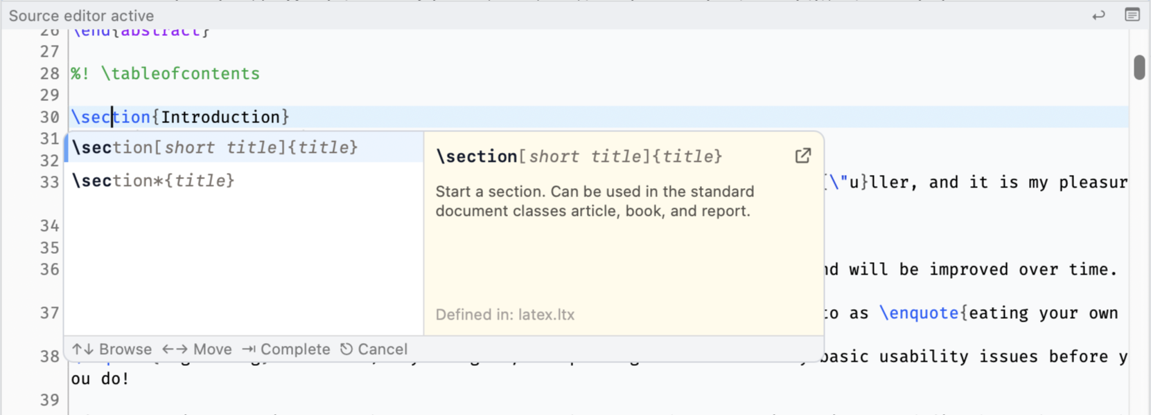Click the \enquote command on line 37
Image resolution: width=1151 pixels, height=415 pixels.
click(x=919, y=313)
